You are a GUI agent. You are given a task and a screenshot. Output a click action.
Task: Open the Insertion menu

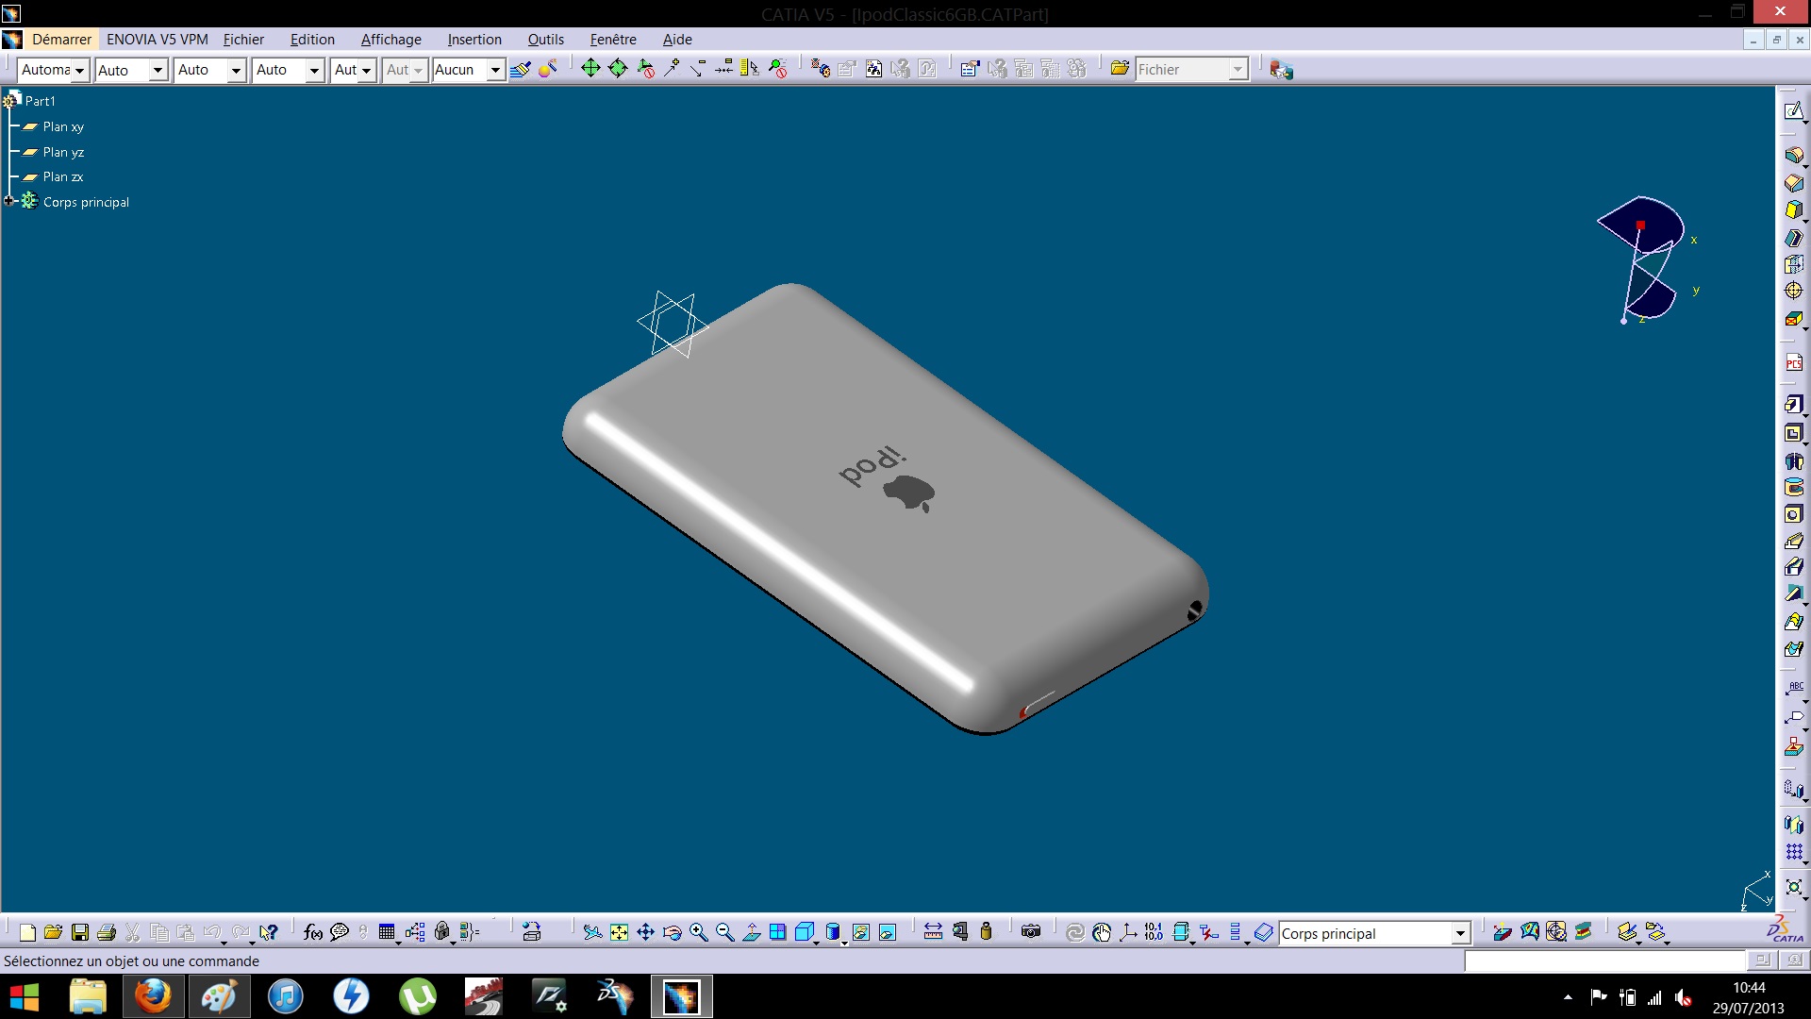point(474,40)
